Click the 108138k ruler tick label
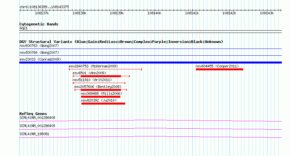Viewport: 291px width, 156px height. [x=79, y=13]
